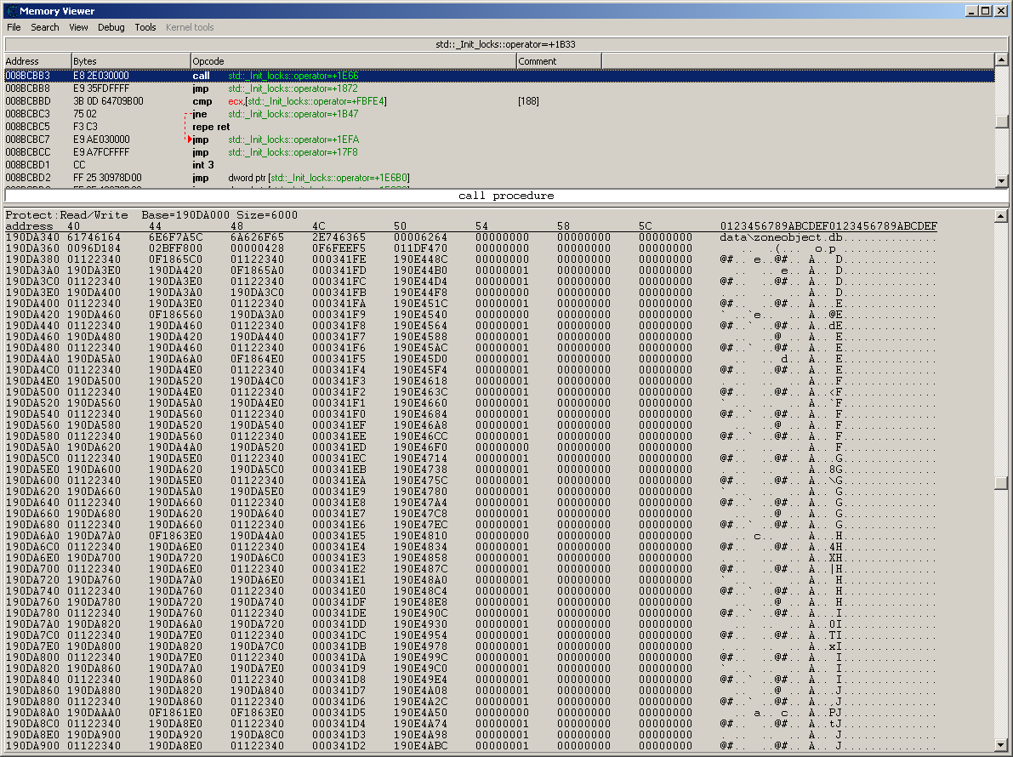The image size is (1013, 757).
Task: Click disassembler scrollbar down arrow
Action: tap(1001, 181)
